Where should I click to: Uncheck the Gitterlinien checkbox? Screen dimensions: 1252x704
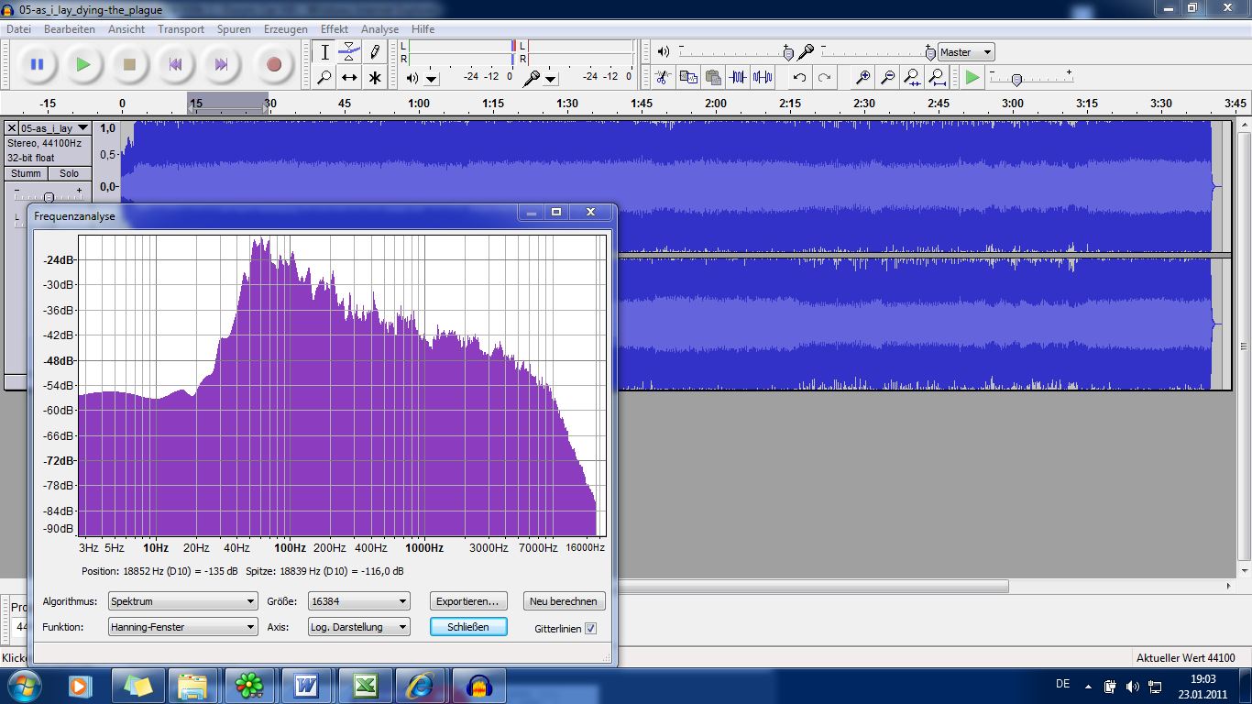(590, 628)
